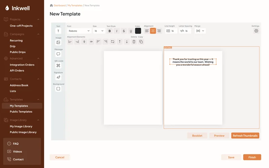269x168 pixels.
Task: Copy the selected element
Action: click(x=141, y=42)
